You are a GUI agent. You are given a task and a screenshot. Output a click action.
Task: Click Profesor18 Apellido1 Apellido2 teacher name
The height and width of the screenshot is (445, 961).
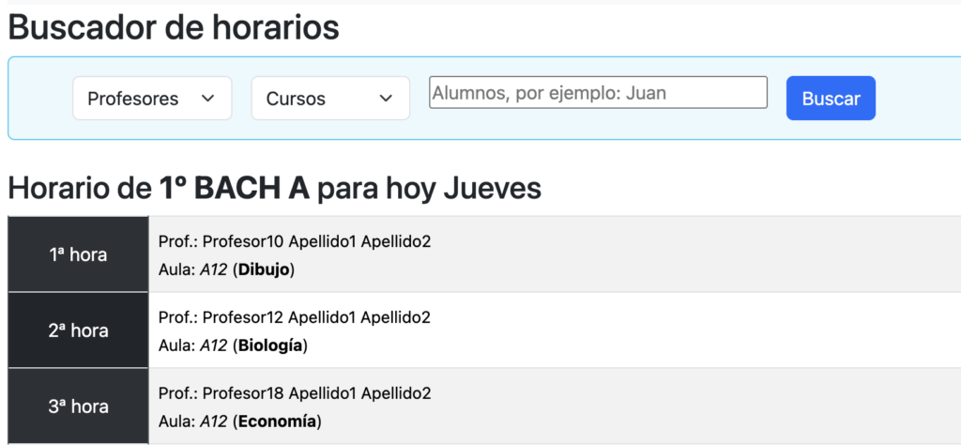point(316,393)
